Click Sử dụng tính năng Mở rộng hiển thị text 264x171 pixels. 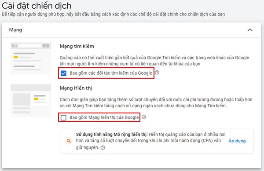(x=112, y=135)
